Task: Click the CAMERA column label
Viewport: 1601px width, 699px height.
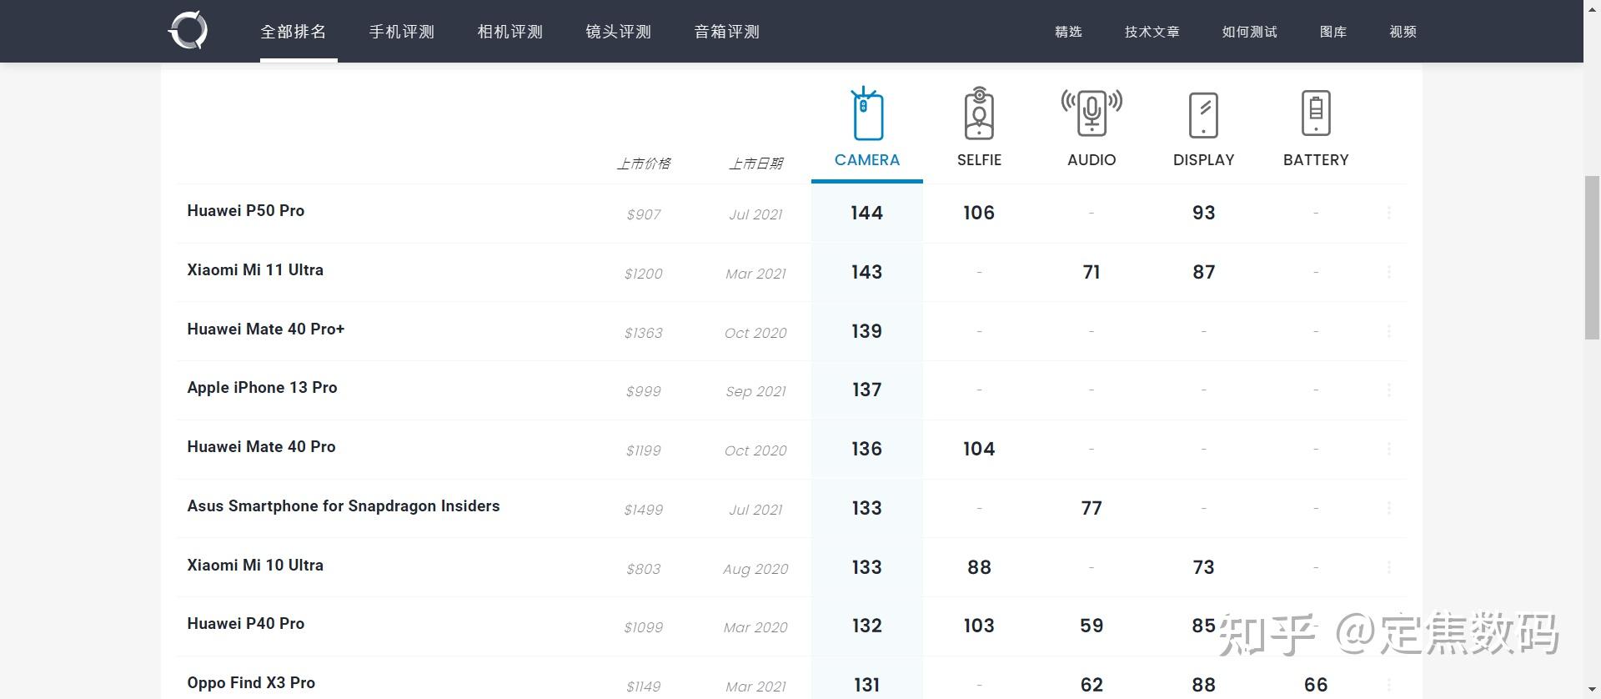Action: pos(867,160)
